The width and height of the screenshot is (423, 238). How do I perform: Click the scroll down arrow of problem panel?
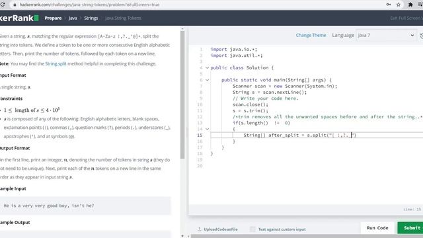pyautogui.click(x=182, y=236)
